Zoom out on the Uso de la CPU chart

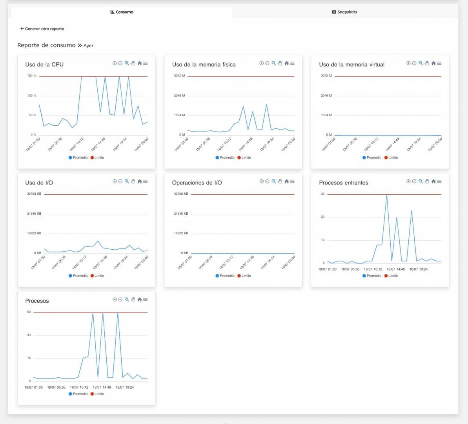[x=120, y=63]
